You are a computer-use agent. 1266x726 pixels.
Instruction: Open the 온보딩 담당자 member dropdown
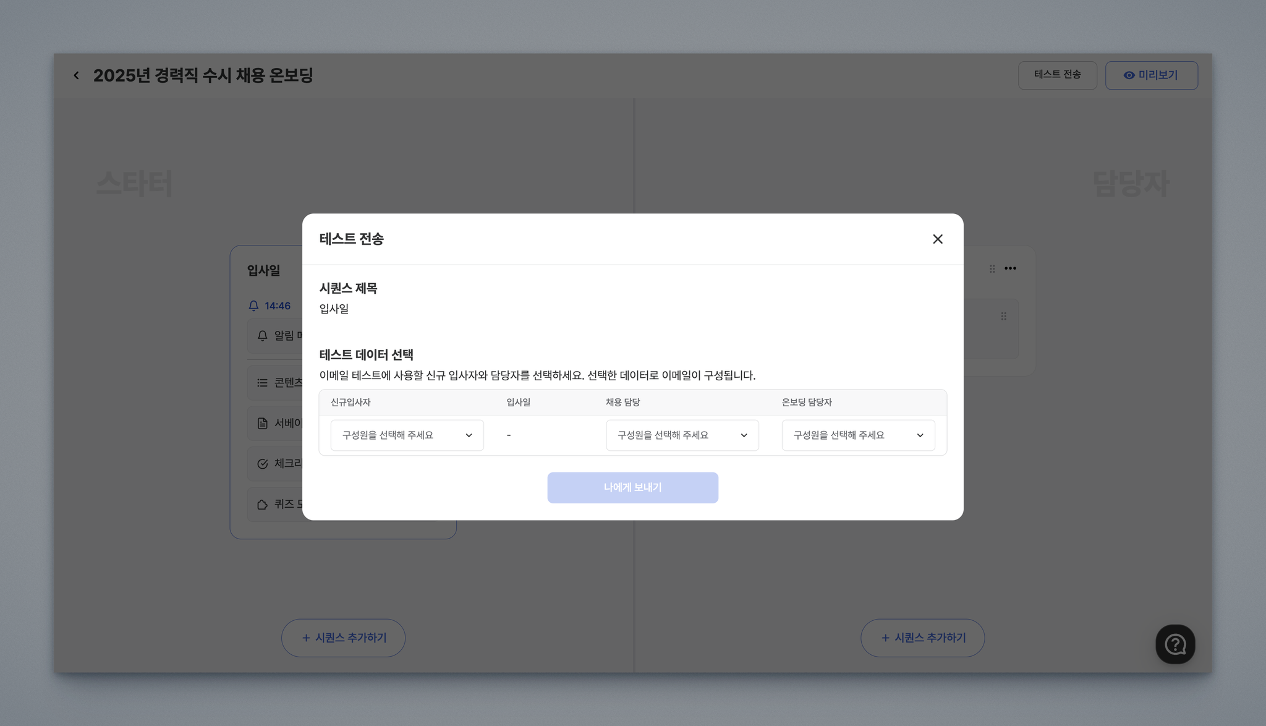[857, 435]
